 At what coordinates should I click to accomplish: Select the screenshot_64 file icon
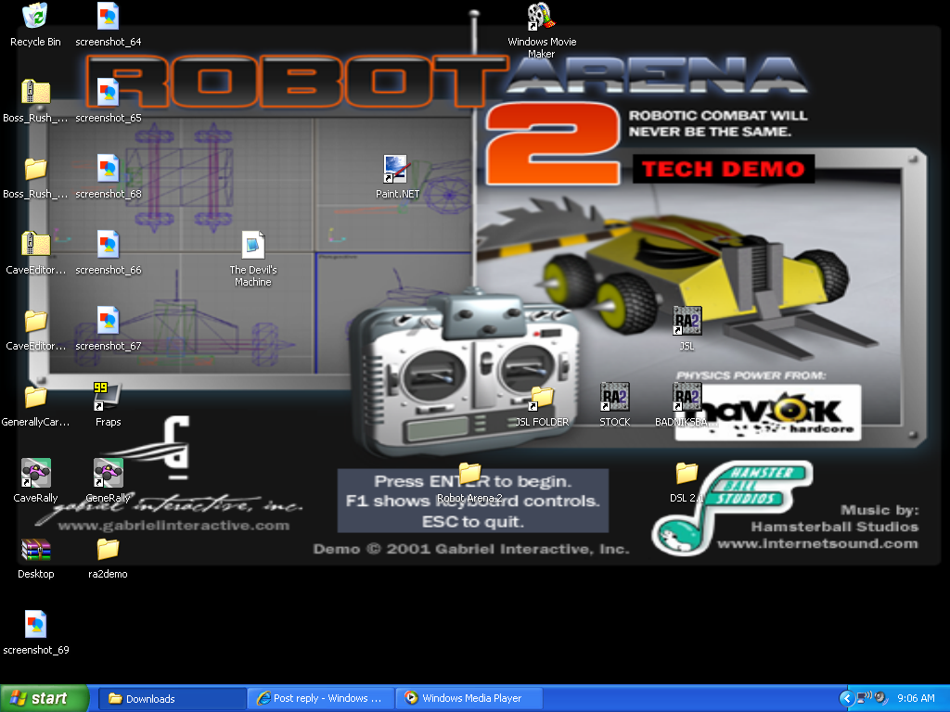(108, 17)
